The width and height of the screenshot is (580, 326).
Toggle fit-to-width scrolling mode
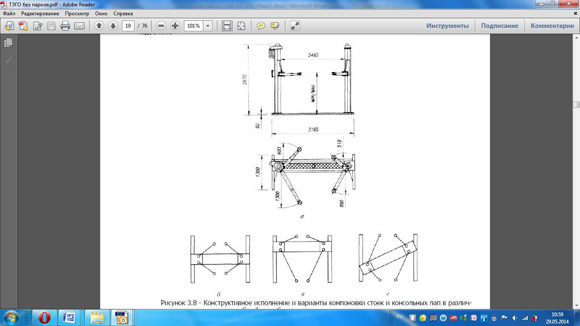(227, 26)
